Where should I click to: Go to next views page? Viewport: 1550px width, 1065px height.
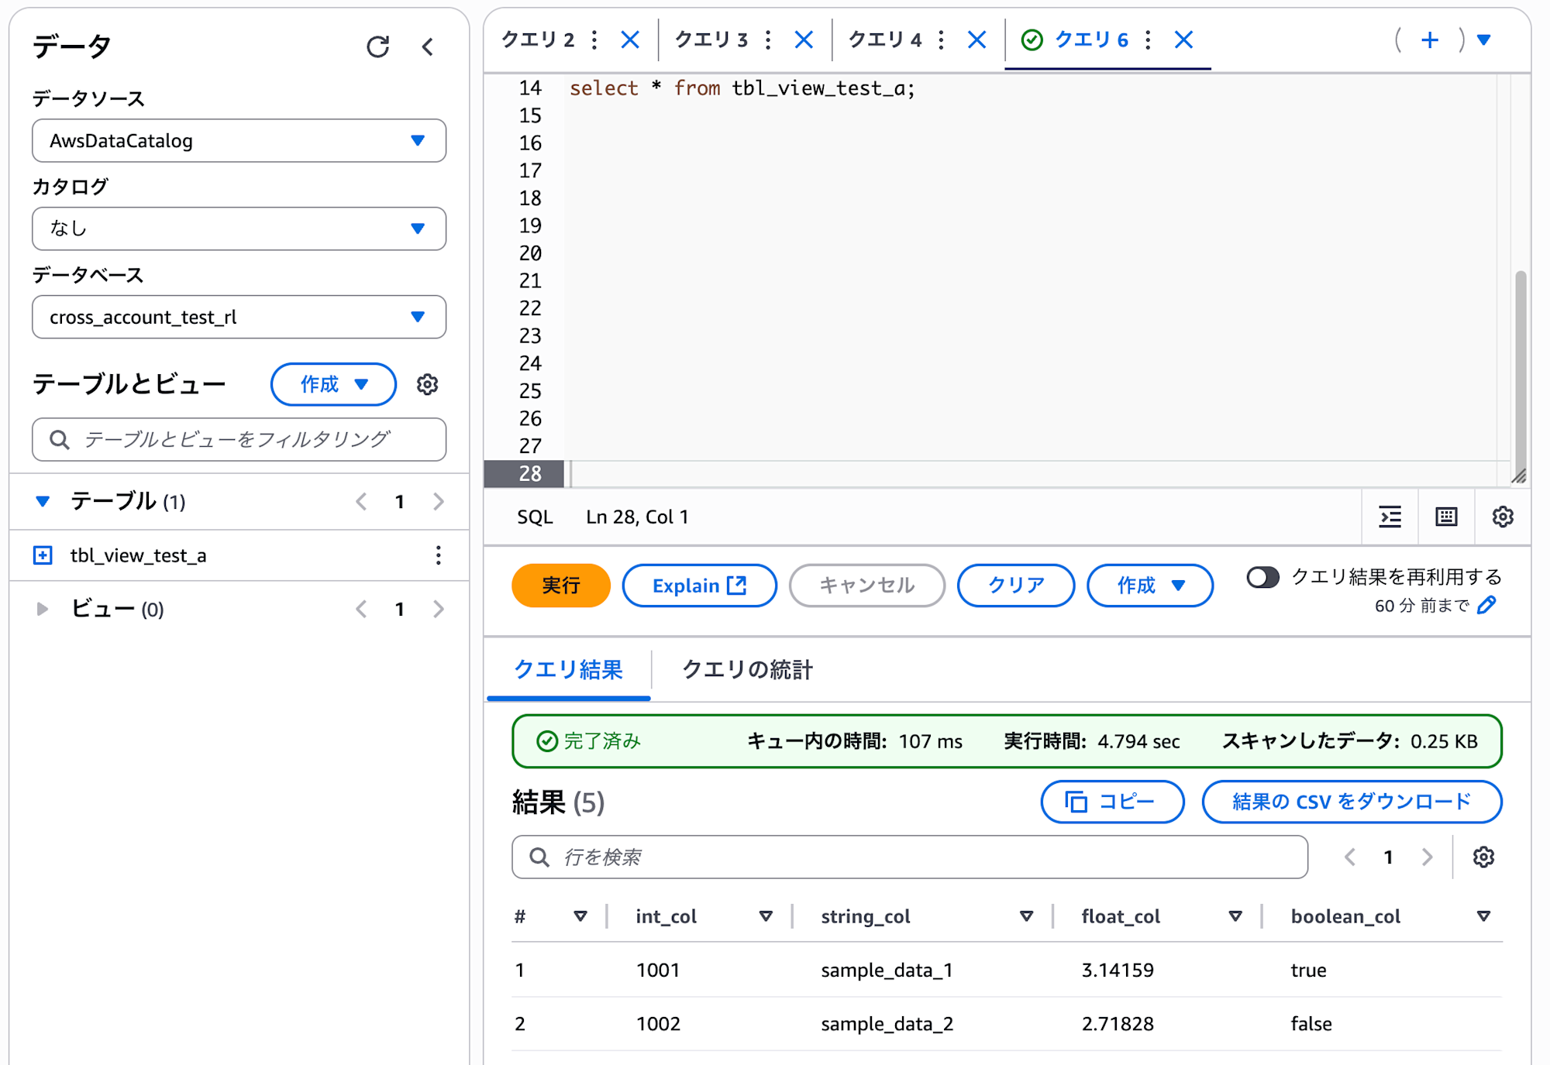tap(439, 609)
